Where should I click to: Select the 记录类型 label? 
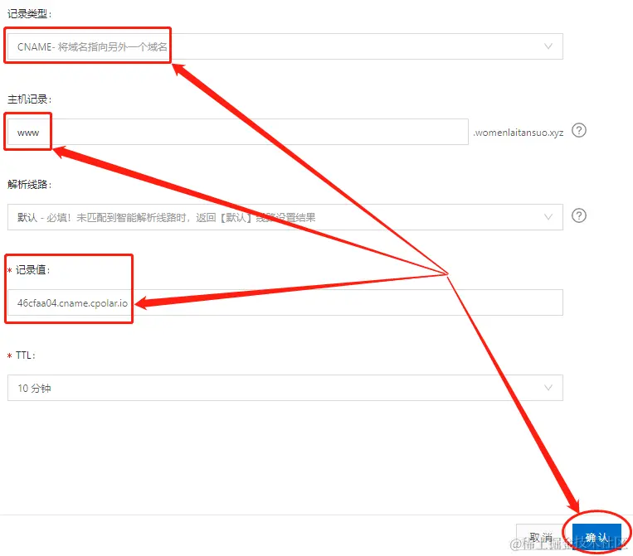[x=29, y=14]
